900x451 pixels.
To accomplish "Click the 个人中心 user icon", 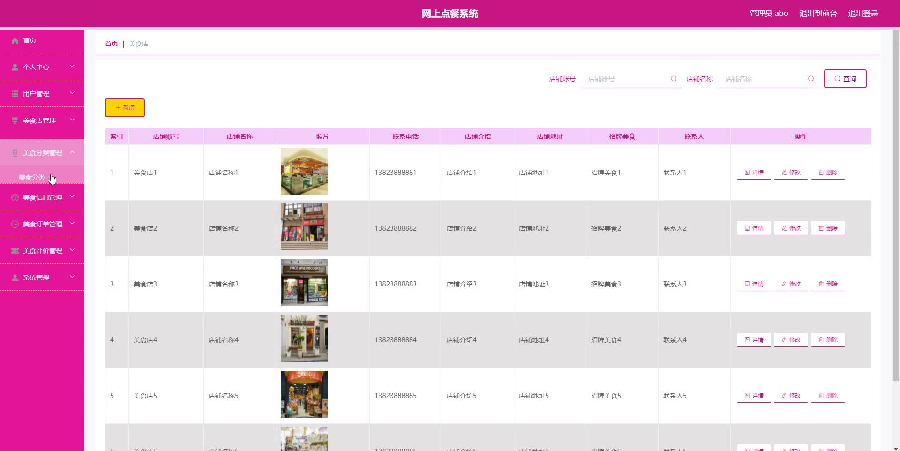I will pos(15,67).
